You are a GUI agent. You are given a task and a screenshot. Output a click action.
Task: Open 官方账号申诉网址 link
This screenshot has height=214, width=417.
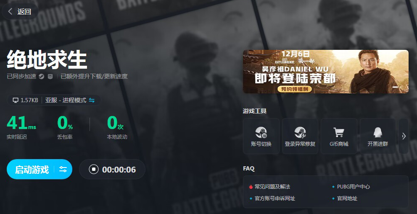pos(275,199)
